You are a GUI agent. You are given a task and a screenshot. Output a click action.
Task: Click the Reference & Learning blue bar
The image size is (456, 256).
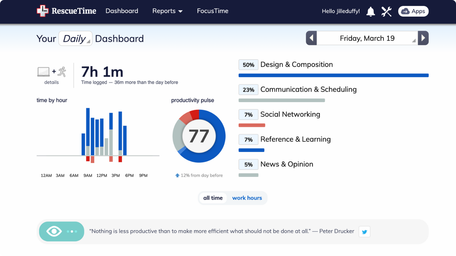[251, 150]
